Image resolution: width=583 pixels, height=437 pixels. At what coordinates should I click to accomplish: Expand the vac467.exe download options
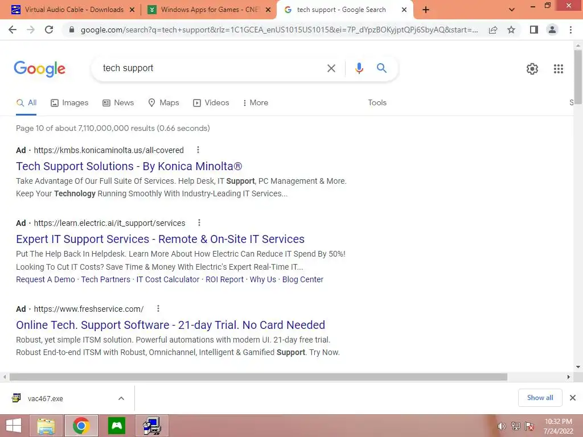pyautogui.click(x=121, y=398)
